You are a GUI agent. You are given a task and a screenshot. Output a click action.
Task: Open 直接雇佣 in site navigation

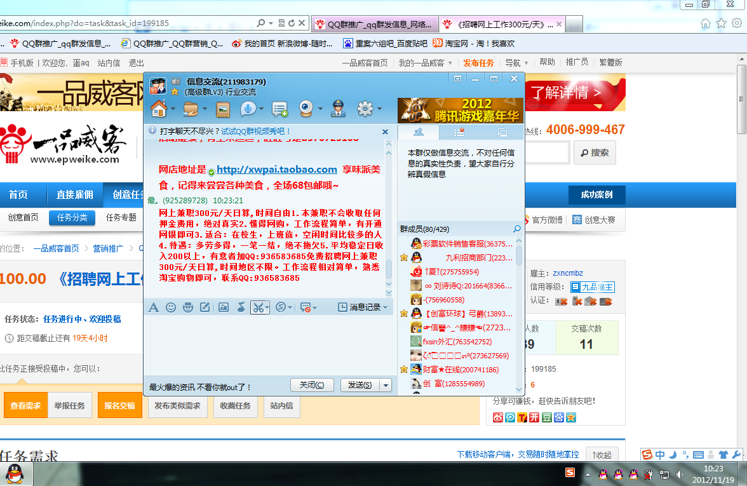pyautogui.click(x=75, y=194)
